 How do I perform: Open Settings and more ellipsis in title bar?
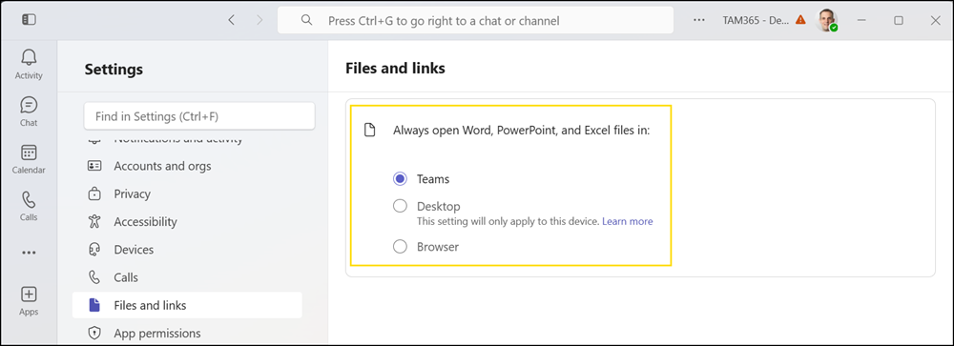click(698, 20)
